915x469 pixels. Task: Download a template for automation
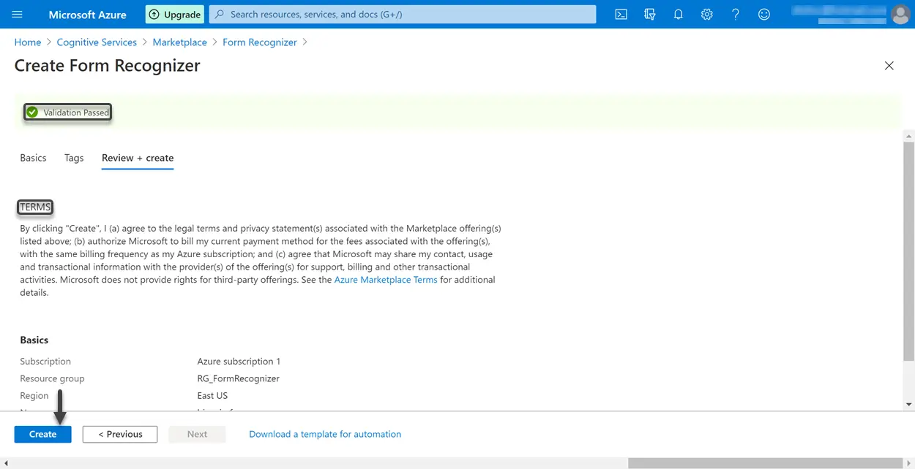[x=325, y=434]
